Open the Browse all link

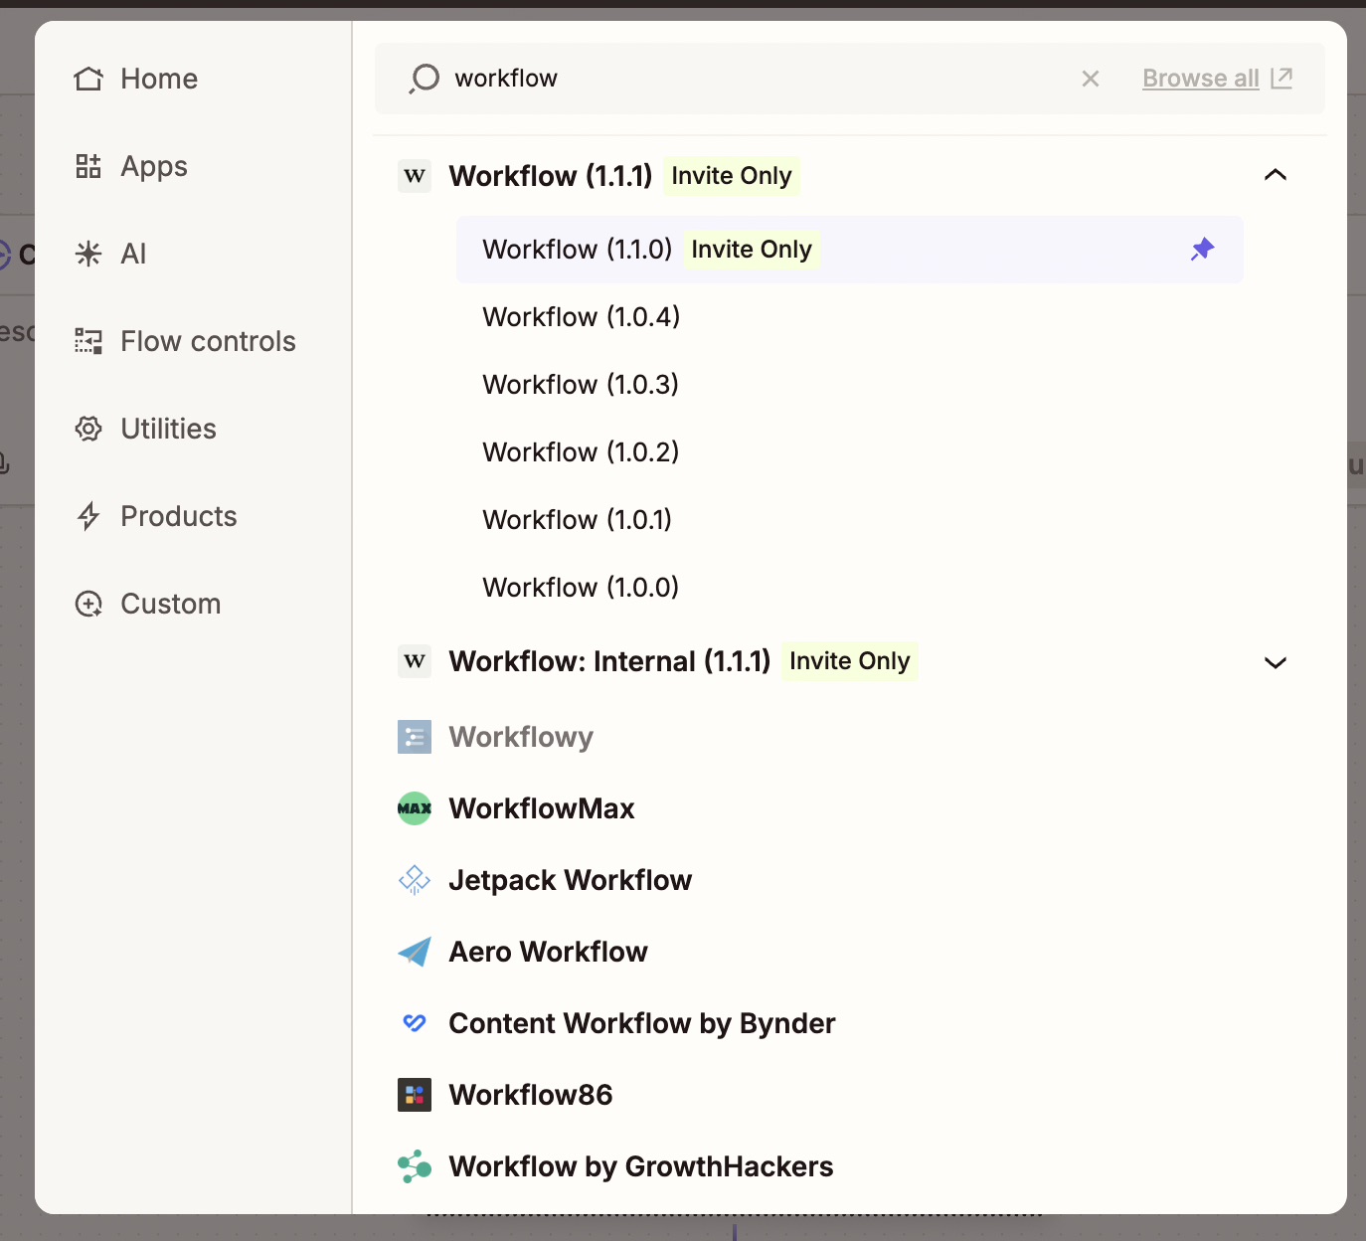(x=1201, y=79)
